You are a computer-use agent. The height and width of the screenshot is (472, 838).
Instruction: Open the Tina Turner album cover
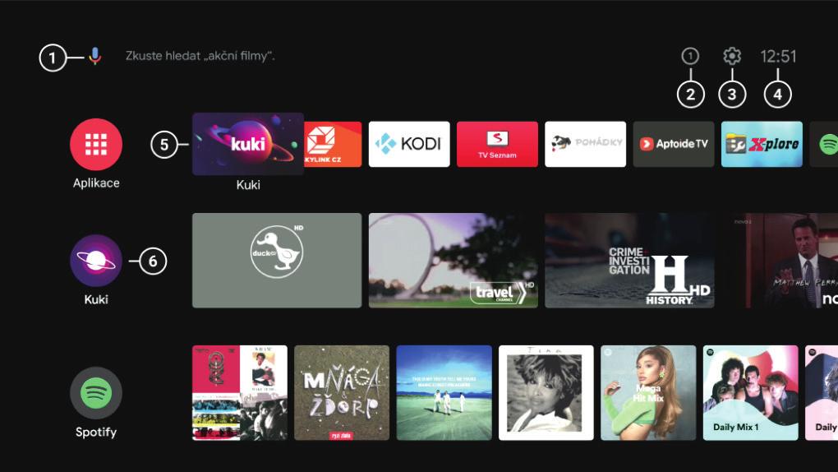[546, 393]
